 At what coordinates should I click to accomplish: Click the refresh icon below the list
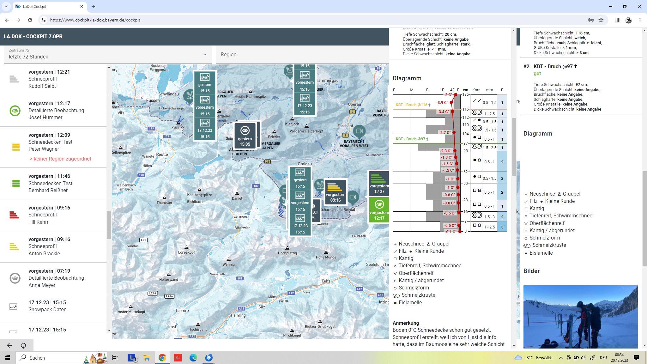pyautogui.click(x=23, y=345)
